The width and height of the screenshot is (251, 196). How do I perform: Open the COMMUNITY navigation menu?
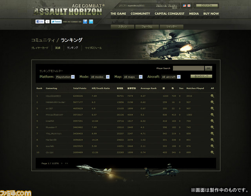140,14
